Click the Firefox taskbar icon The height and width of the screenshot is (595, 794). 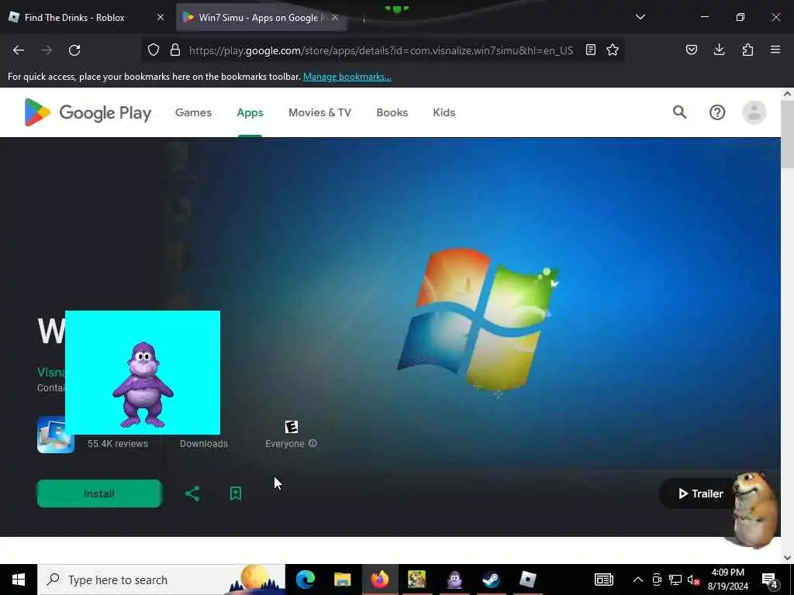pyautogui.click(x=380, y=580)
